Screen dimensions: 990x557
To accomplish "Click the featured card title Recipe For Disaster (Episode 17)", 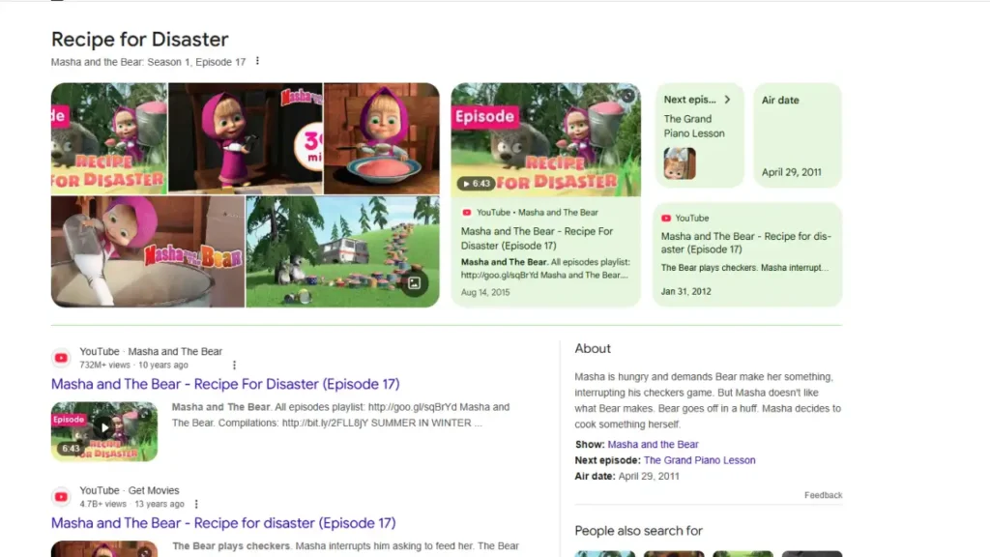I will tap(537, 239).
